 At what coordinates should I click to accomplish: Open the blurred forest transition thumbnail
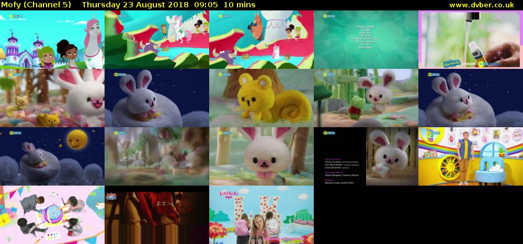point(157,156)
